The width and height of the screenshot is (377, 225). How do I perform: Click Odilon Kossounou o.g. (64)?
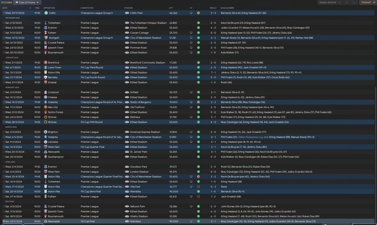tap(253, 137)
